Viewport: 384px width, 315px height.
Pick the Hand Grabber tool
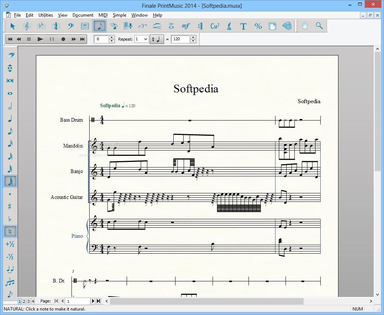click(304, 26)
